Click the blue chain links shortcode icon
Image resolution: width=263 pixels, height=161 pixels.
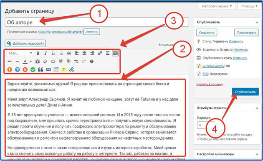(x=72, y=69)
